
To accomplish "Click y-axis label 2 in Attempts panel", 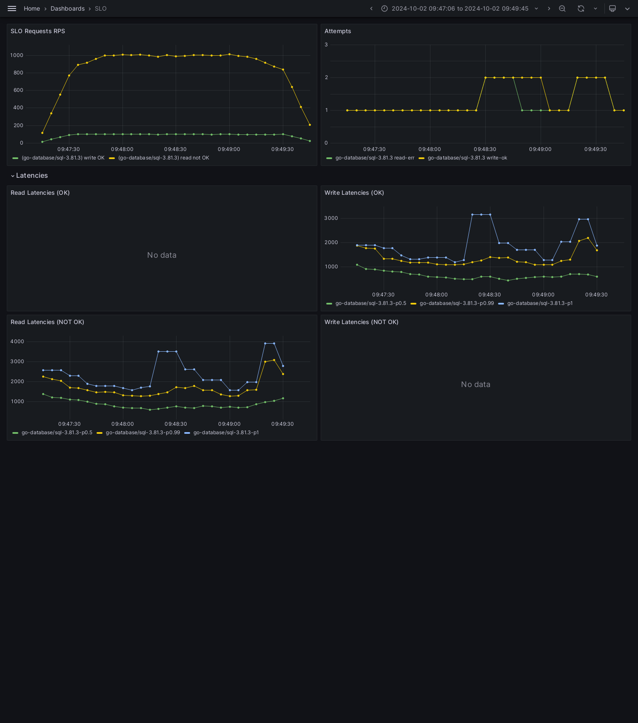I will [x=327, y=77].
